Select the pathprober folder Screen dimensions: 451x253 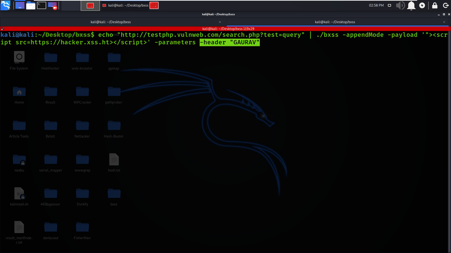click(114, 95)
